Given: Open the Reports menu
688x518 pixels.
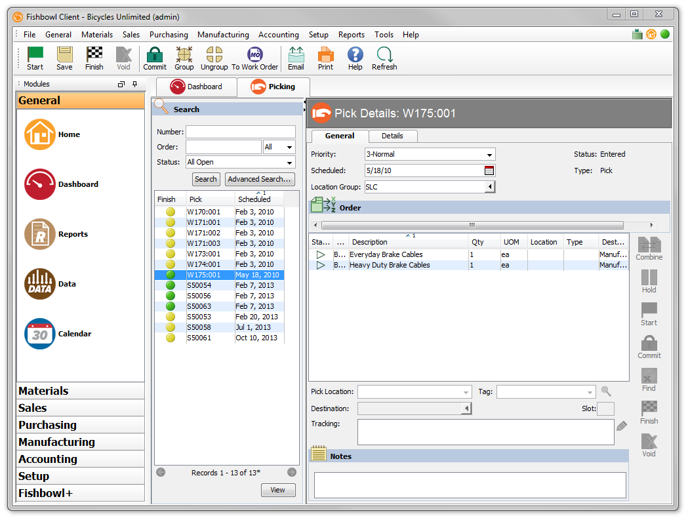Looking at the screenshot, I should click(x=351, y=35).
